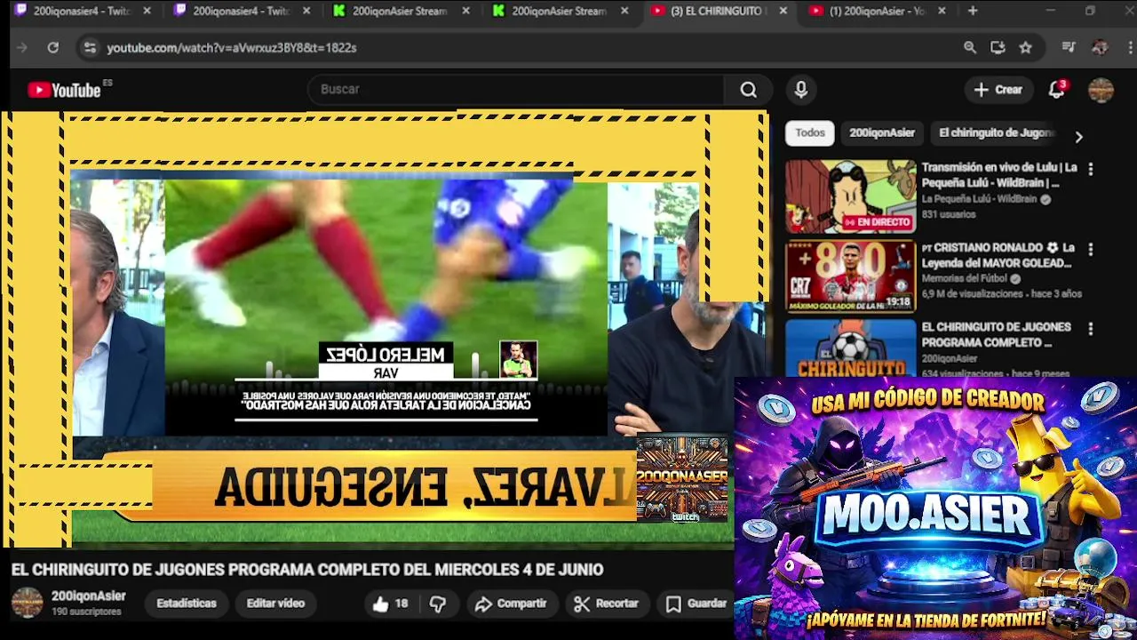Open site info icon in address bar
Screen dimensions: 1137x640
pos(89,48)
